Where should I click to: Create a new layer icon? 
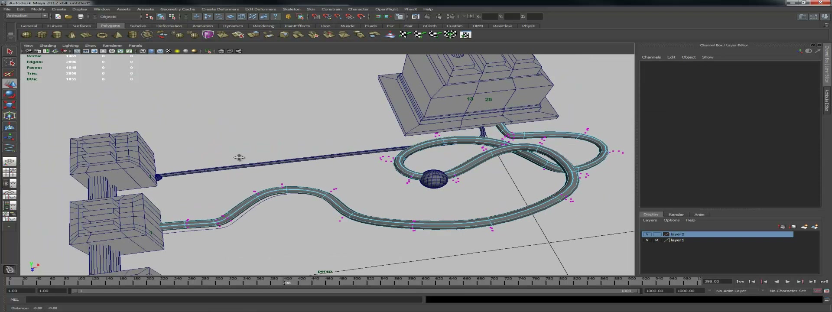pos(804,227)
